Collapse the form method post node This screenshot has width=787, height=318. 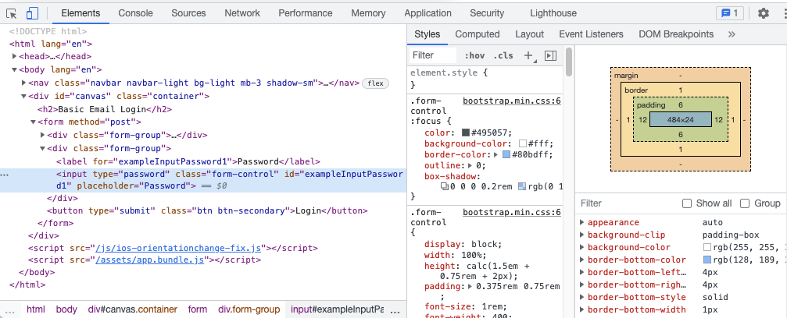tap(33, 122)
